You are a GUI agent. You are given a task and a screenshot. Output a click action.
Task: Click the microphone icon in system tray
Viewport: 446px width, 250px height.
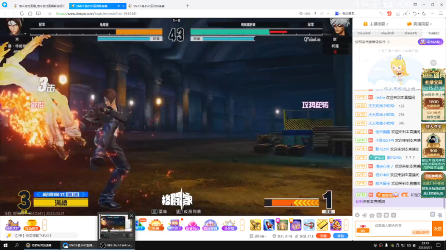click(x=386, y=245)
